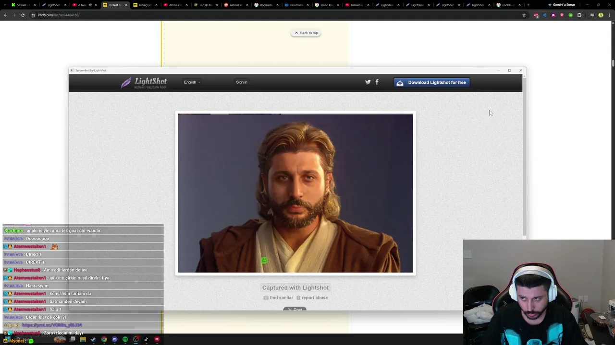Open OBS Studio from the taskbar
This screenshot has width=615, height=345.
136,340
